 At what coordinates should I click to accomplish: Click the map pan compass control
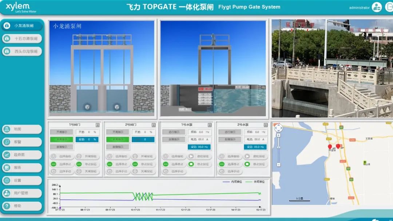tap(278, 128)
